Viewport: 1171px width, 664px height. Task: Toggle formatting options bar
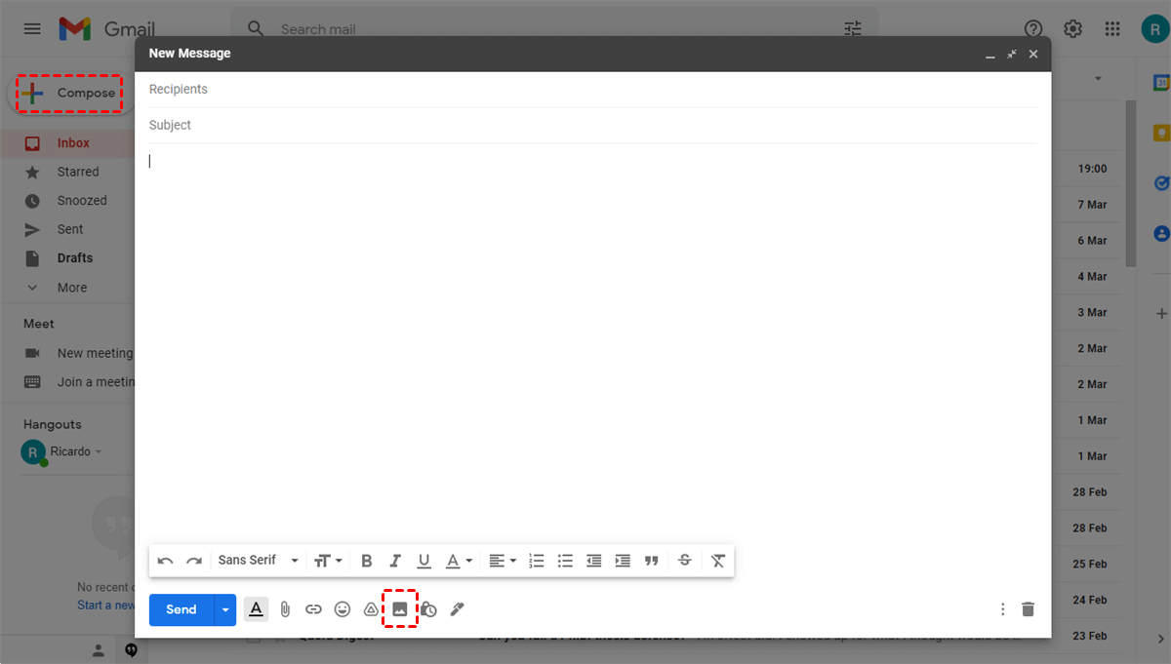pyautogui.click(x=256, y=609)
